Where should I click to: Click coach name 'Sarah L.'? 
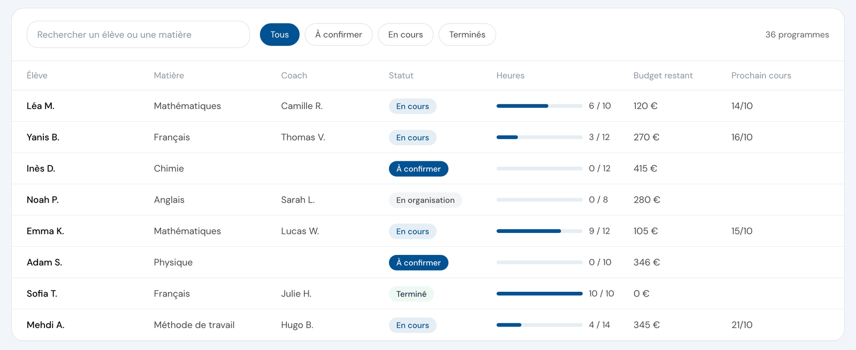click(x=298, y=200)
